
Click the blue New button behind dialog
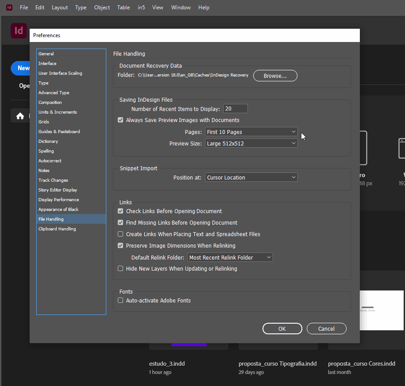pyautogui.click(x=20, y=68)
